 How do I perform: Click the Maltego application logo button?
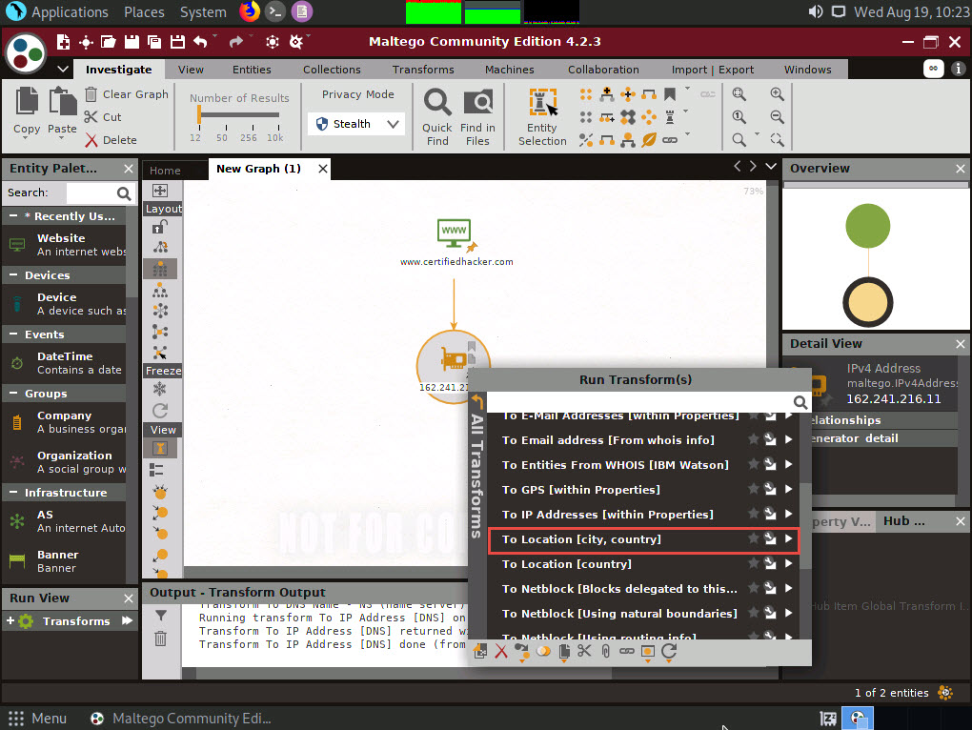(26, 53)
